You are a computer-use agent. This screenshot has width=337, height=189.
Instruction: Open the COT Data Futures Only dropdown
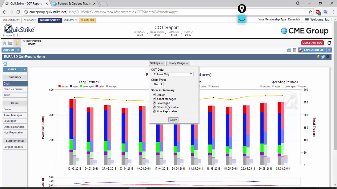(x=173, y=74)
